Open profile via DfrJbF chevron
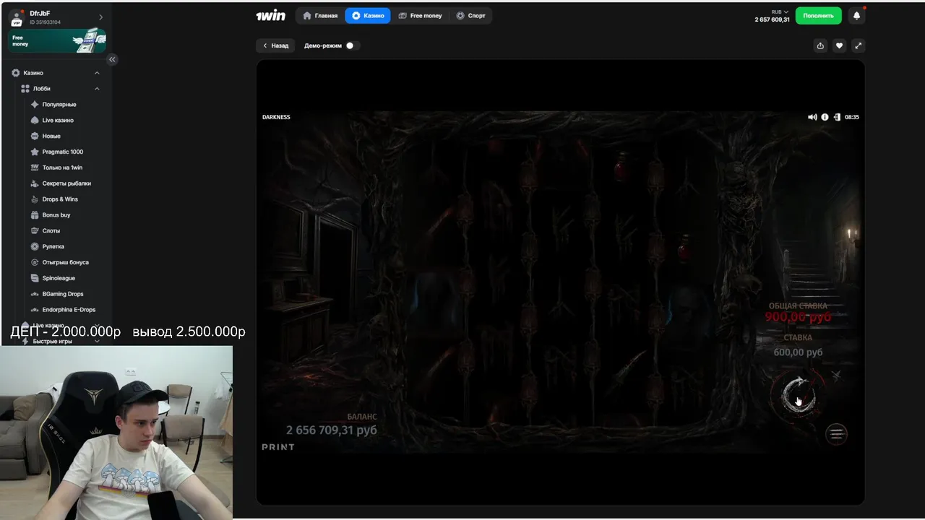Viewport: 925px width, 520px height. point(100,17)
